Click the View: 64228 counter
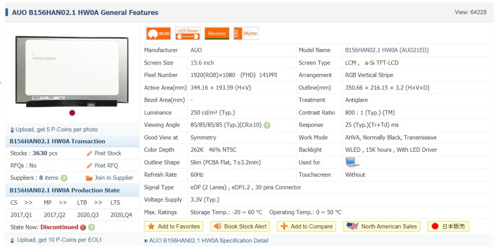The height and width of the screenshot is (251, 498). coord(470,12)
